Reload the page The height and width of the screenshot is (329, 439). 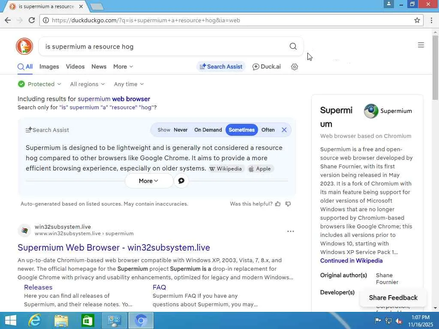[32, 20]
